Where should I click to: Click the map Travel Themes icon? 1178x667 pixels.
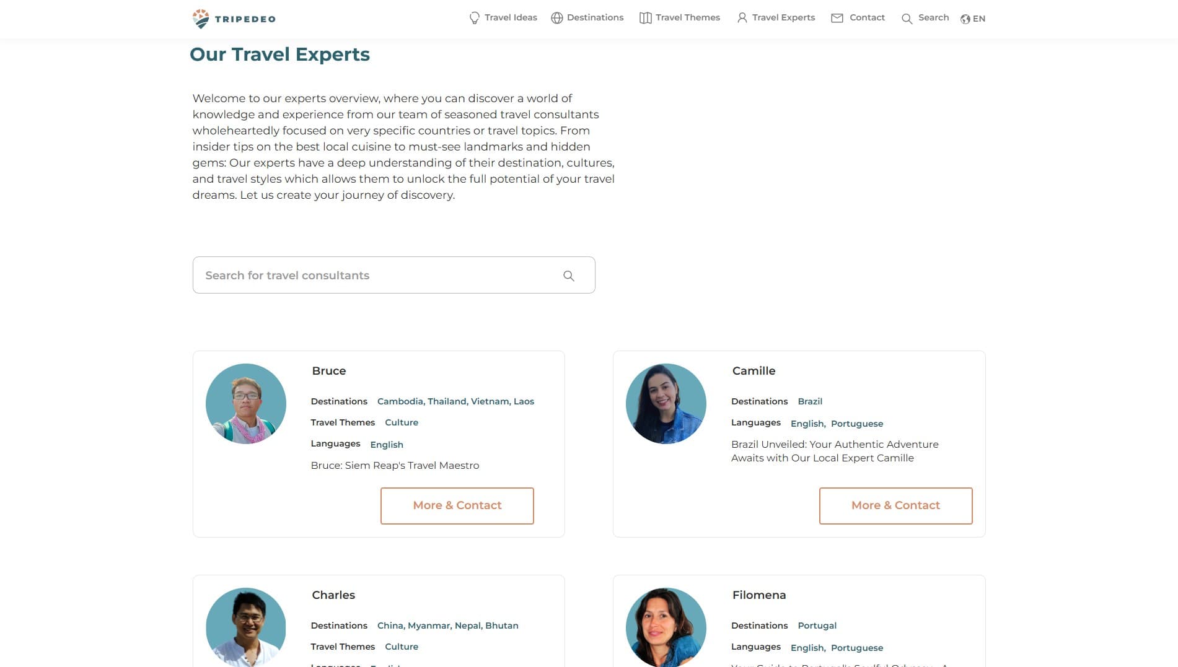[x=645, y=18]
